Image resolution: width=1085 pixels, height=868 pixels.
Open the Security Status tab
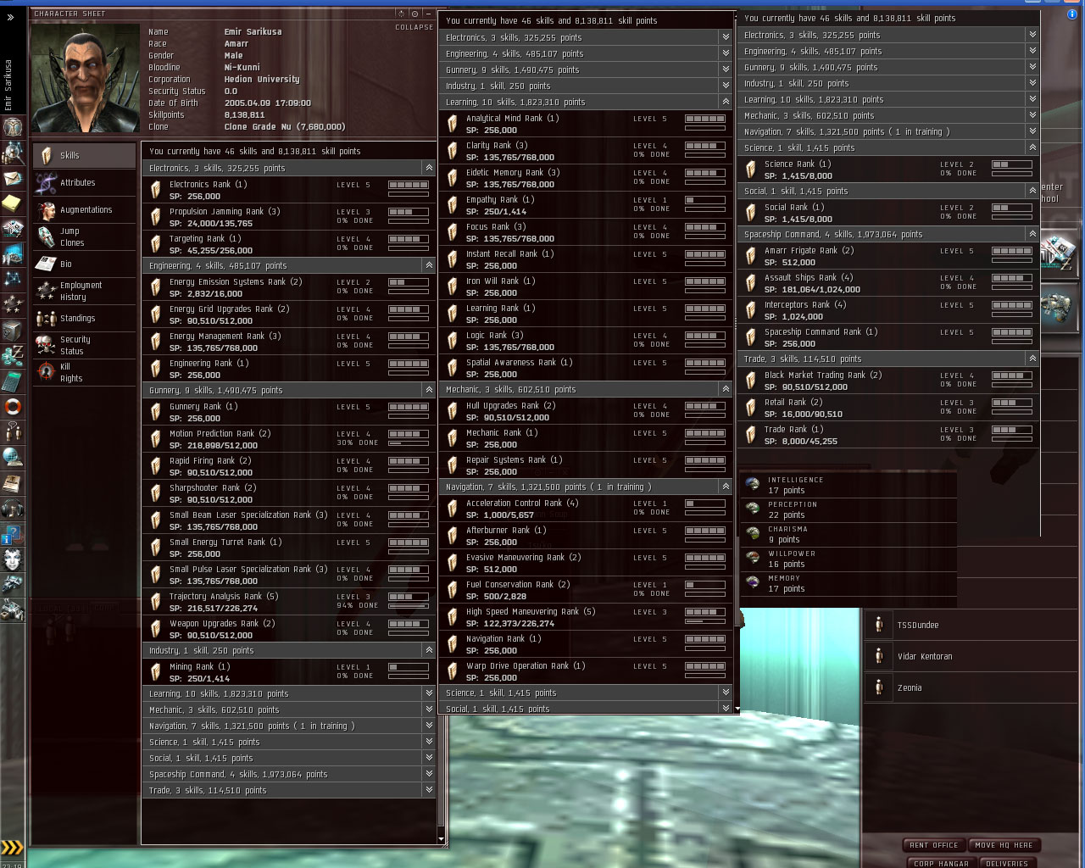(x=84, y=345)
